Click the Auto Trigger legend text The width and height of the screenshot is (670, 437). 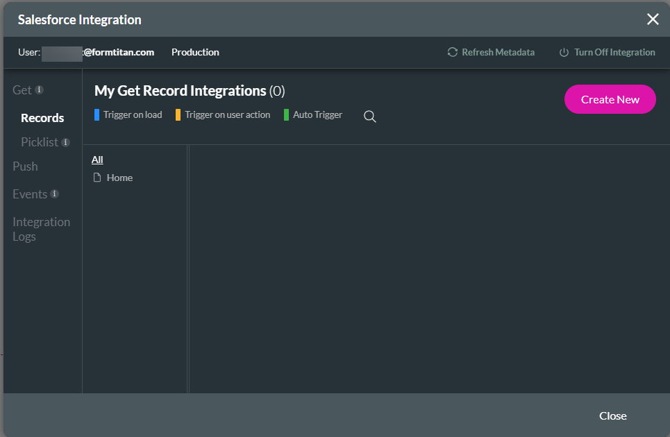click(317, 114)
